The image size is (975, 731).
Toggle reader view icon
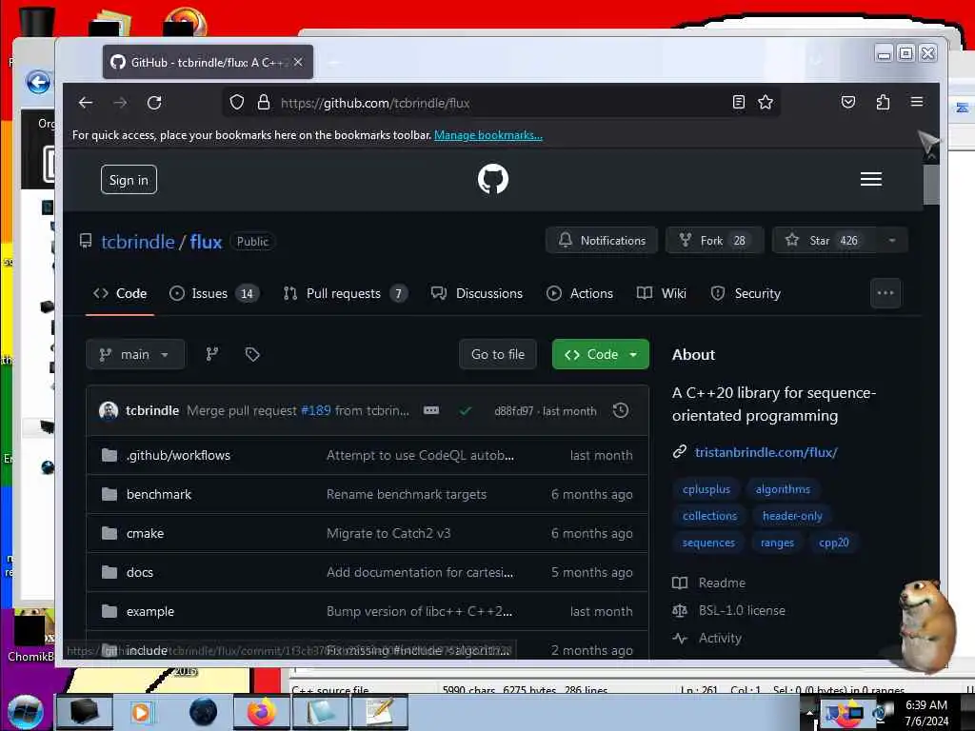[x=738, y=103]
